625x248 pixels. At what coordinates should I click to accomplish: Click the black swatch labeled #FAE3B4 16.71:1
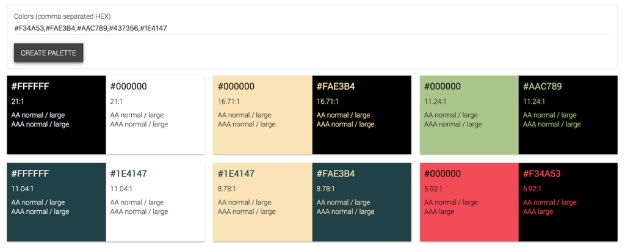[362, 115]
